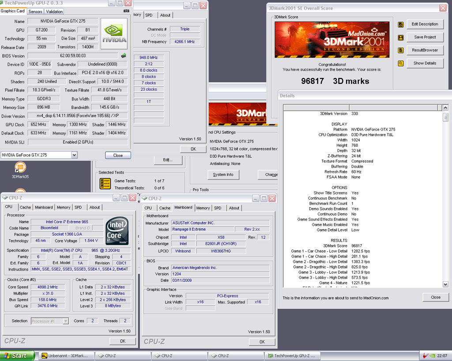452x361 pixels.
Task: Open the GPU selection dropdown in GPU-Z
Action: [74, 155]
